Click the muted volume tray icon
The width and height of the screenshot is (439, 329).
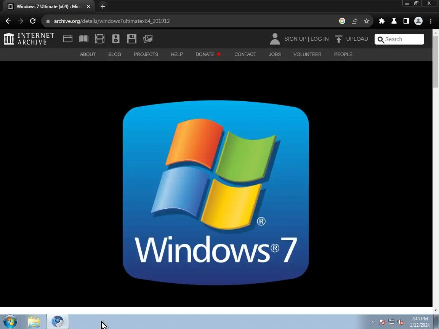coord(401,322)
